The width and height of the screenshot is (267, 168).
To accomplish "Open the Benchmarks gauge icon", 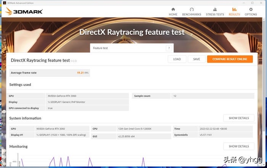I will (x=191, y=10).
